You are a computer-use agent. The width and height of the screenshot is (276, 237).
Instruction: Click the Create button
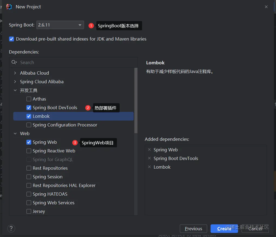click(x=224, y=229)
